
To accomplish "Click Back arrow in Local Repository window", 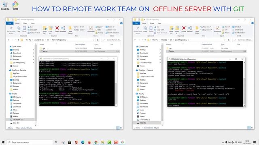I will point(135,40).
